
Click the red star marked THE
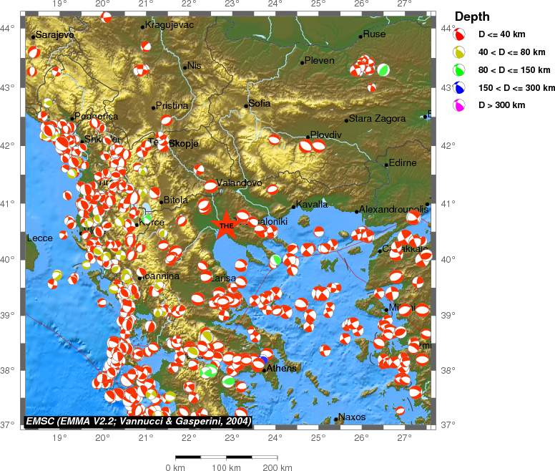click(x=226, y=225)
